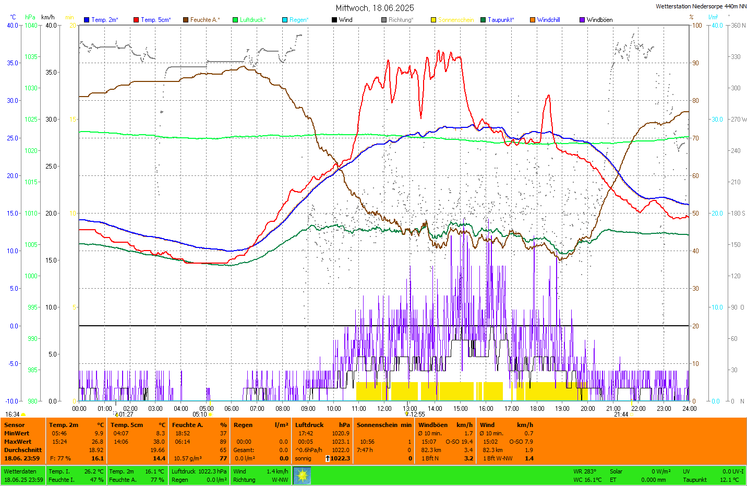Viewport: 747px width, 486px height.
Task: Click the cyan Regen legend square
Action: pos(285,20)
